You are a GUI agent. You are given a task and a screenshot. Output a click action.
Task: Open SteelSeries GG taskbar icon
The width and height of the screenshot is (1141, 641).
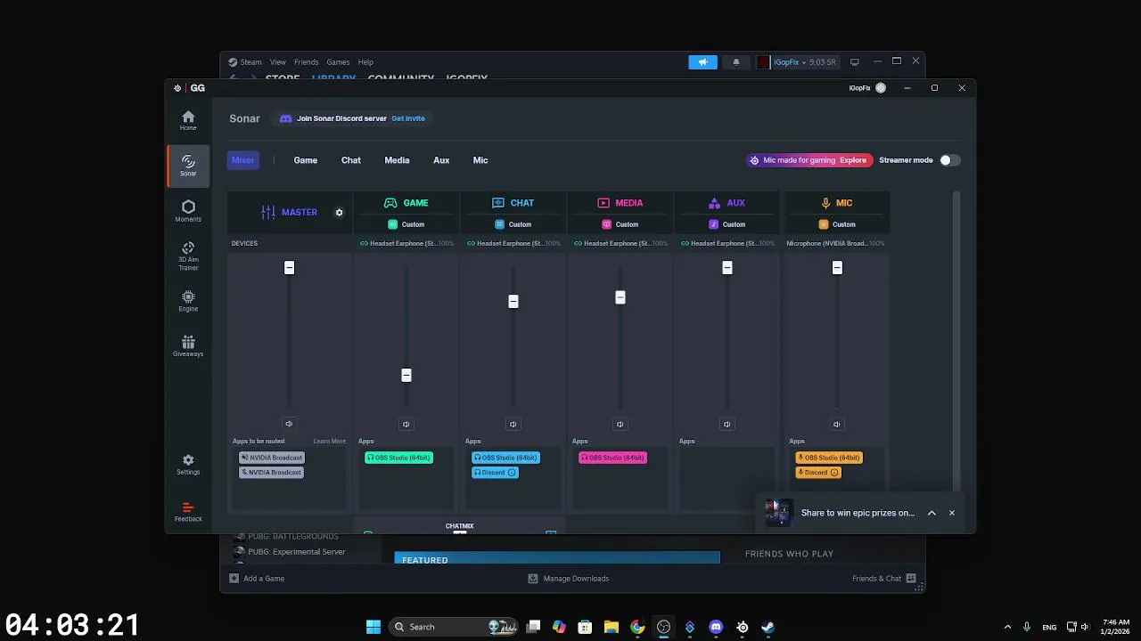pos(742,627)
